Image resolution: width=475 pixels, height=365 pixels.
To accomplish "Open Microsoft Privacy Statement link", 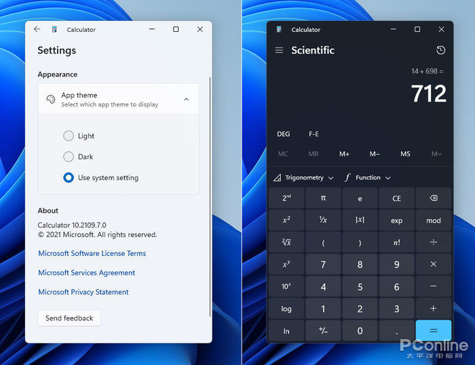I will [x=83, y=292].
